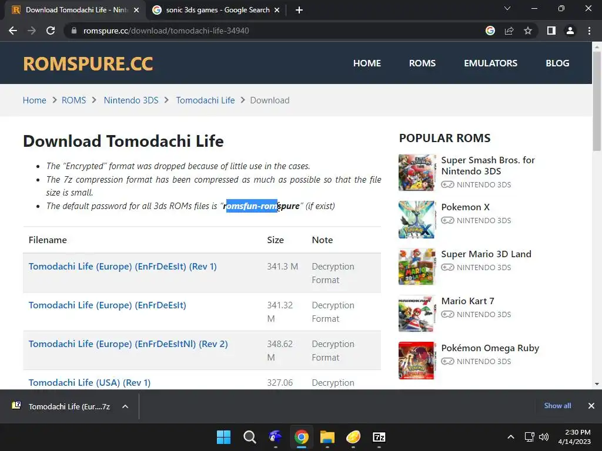Click the gamepad icon under Super Smash Bros.
The width and height of the screenshot is (602, 451).
pyautogui.click(x=447, y=185)
